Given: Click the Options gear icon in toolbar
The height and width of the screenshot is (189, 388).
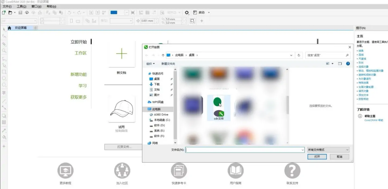Looking at the screenshot, I should pyautogui.click(x=187, y=12).
